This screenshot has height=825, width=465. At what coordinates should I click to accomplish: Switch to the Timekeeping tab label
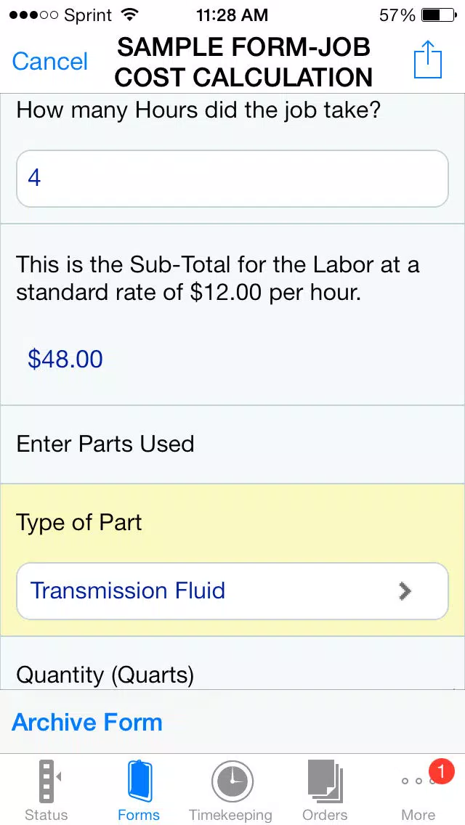coord(230,815)
